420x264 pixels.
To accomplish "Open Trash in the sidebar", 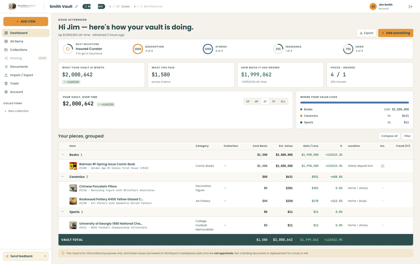I will click(26, 84).
